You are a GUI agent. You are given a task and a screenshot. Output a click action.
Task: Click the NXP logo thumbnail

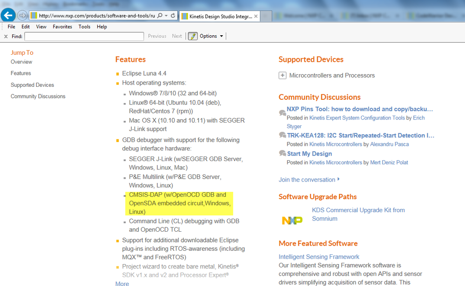pos(292,221)
